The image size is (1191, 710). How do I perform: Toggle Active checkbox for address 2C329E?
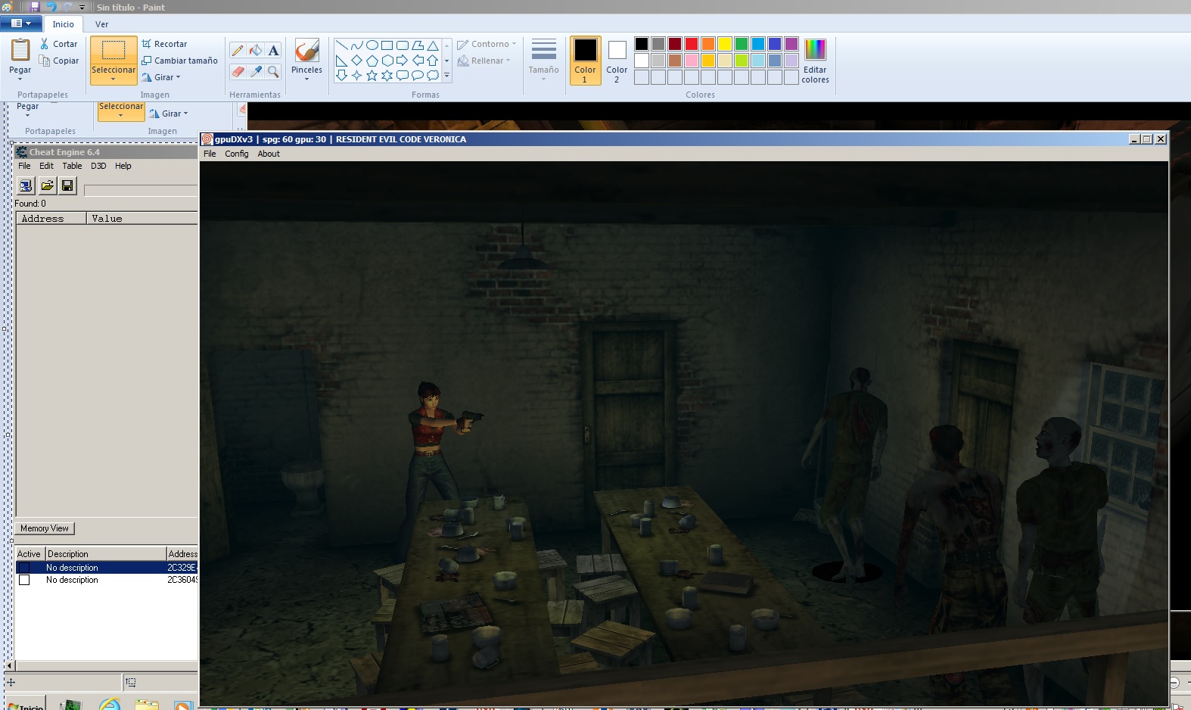(x=24, y=568)
